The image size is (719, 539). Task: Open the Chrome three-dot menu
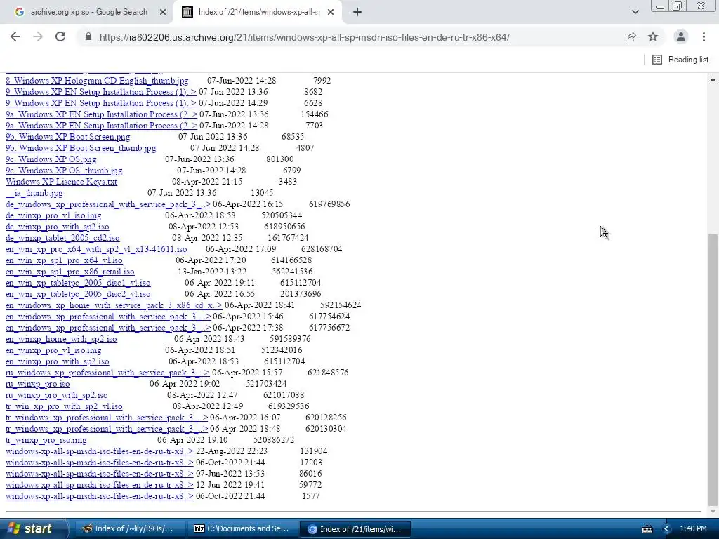pyautogui.click(x=704, y=36)
